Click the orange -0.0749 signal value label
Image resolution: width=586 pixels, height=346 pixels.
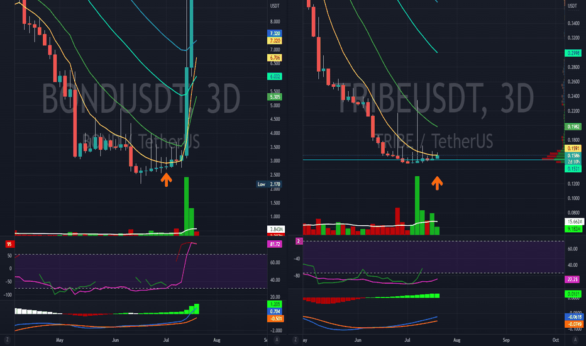pyautogui.click(x=575, y=324)
